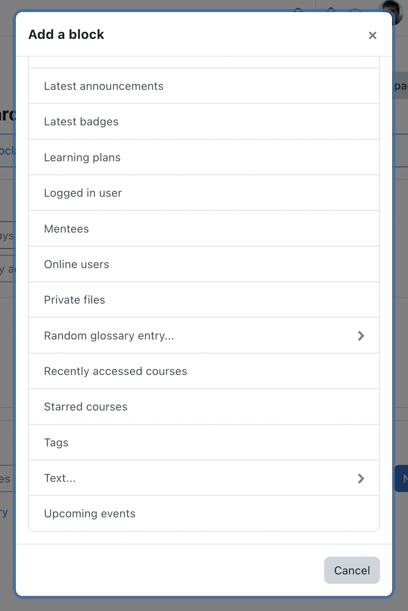The height and width of the screenshot is (611, 408).
Task: Select Private files block
Action: [x=204, y=300]
